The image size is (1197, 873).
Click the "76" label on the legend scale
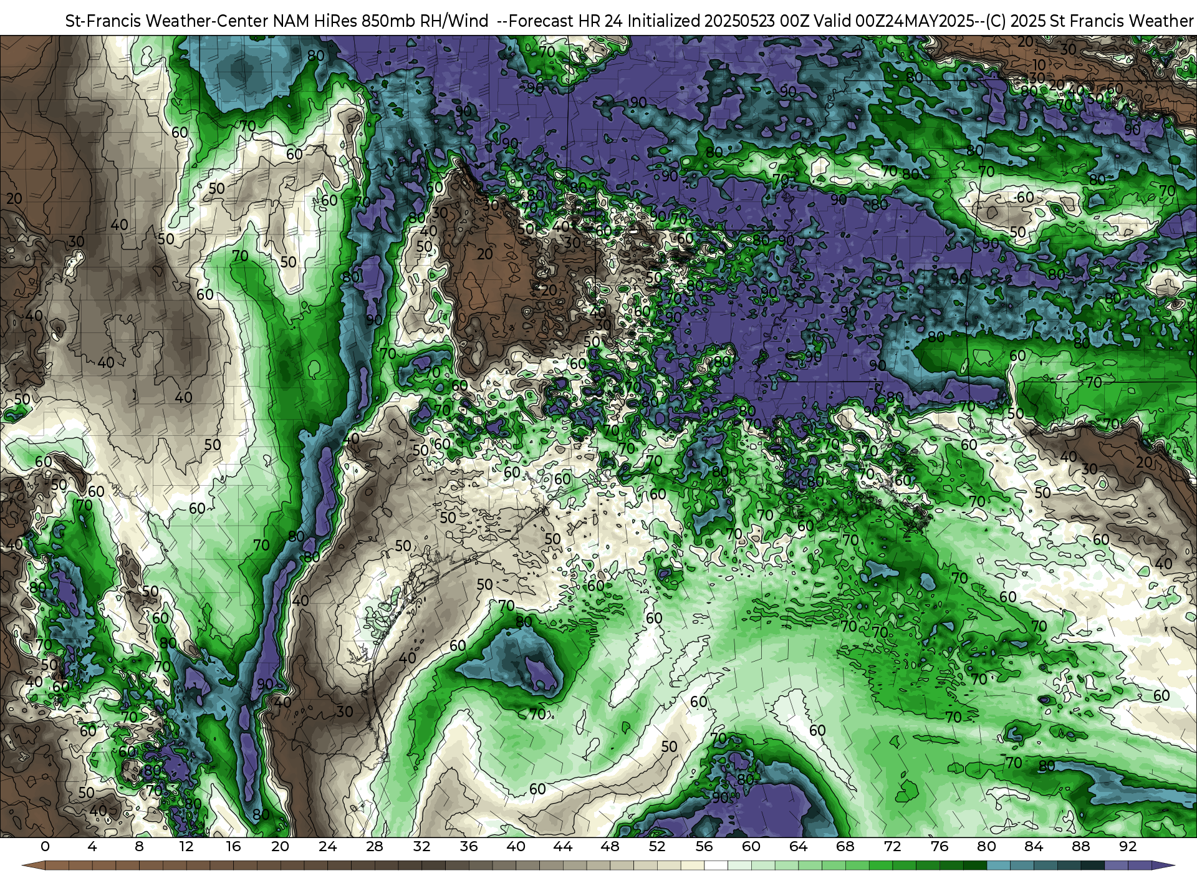(940, 847)
